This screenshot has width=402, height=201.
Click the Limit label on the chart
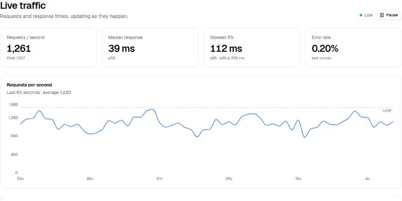(387, 111)
